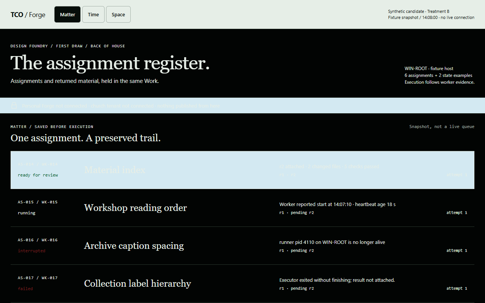The image size is (485, 303).
Task: Switch to the Matter tab
Action: click(x=67, y=14)
